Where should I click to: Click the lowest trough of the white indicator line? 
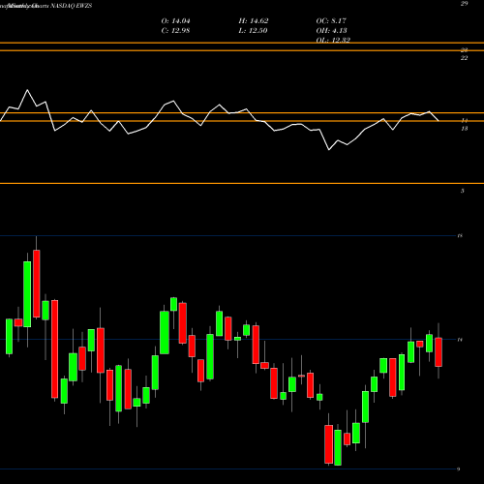tap(329, 150)
